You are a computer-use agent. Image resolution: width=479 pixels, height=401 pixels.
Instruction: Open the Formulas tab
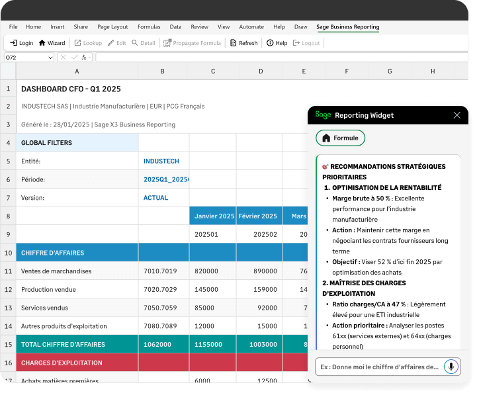[x=149, y=27]
